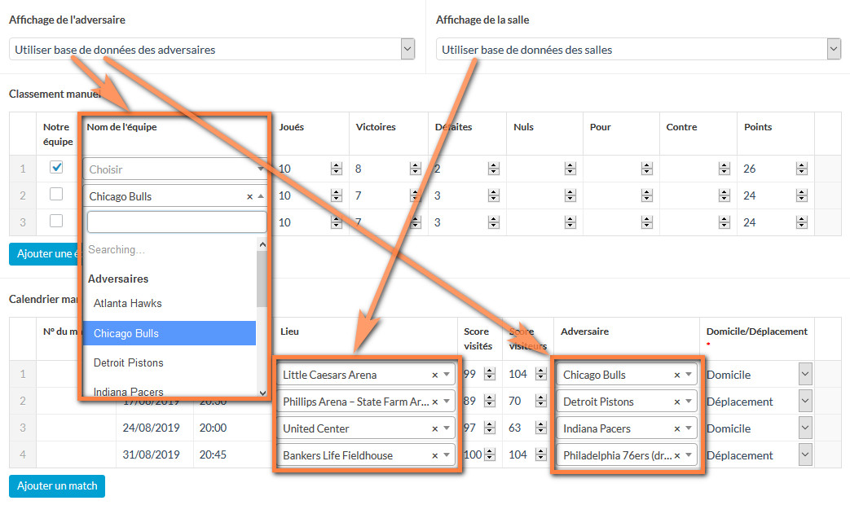Screen dimensions: 850x505
Task: Adjust visitor score stepper in match 1
Action: point(540,374)
